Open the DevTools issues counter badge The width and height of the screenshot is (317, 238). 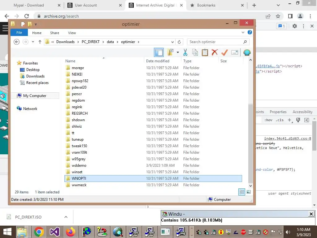tap(281, 26)
